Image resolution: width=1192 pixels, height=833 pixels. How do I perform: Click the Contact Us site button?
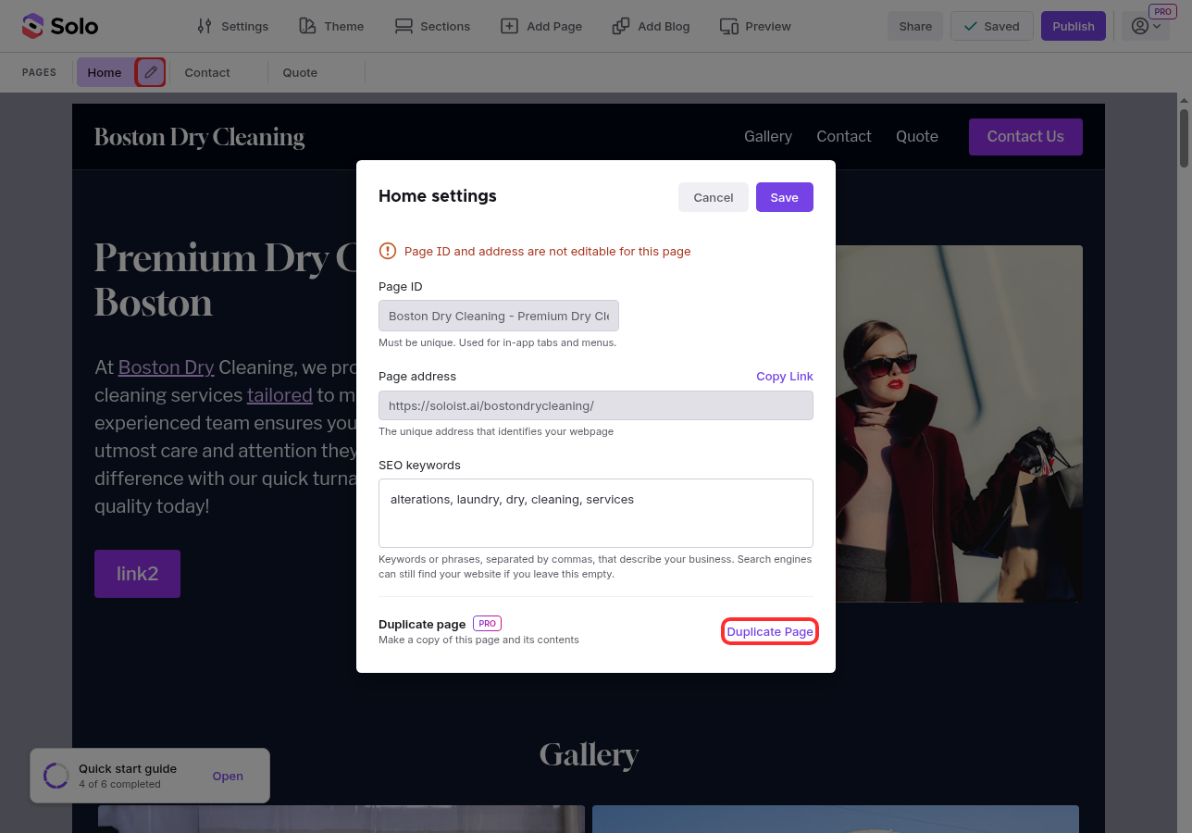(x=1025, y=136)
